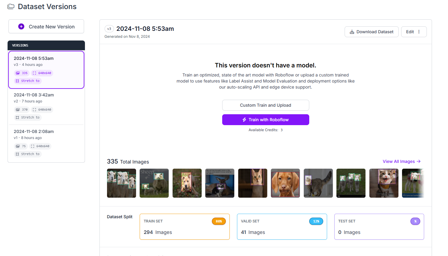Click the Custom Train and Upload button
448x256 pixels.
(266, 105)
